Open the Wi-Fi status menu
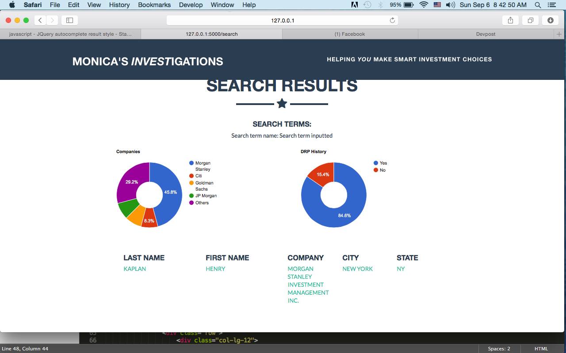The image size is (566, 353). click(x=424, y=5)
